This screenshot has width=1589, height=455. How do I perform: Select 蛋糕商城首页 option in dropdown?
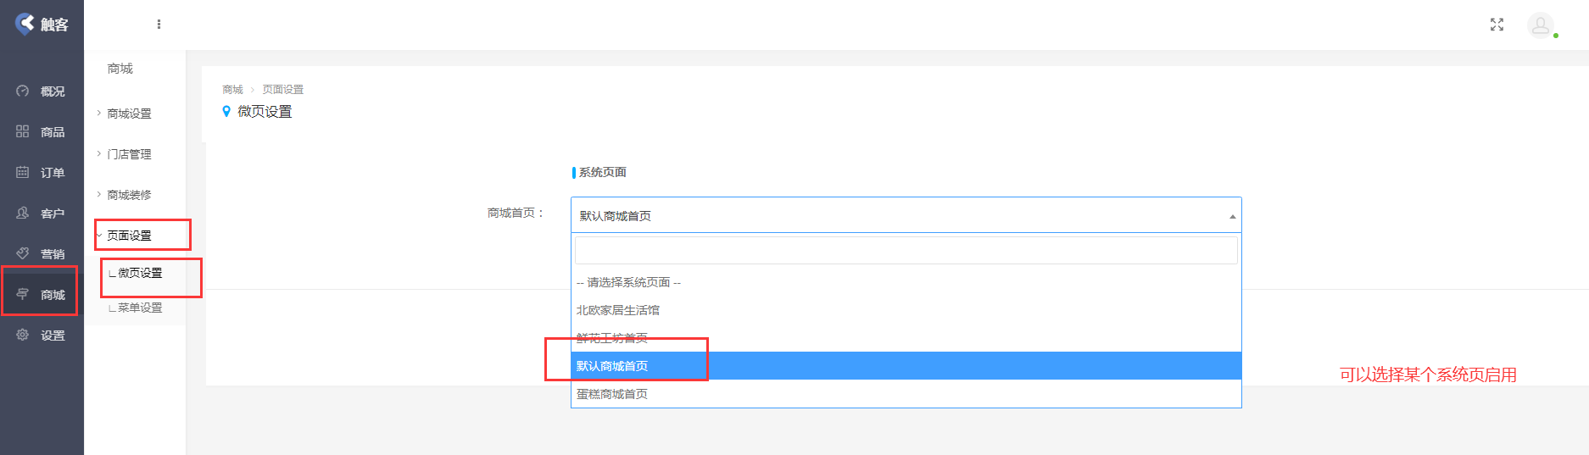point(612,394)
